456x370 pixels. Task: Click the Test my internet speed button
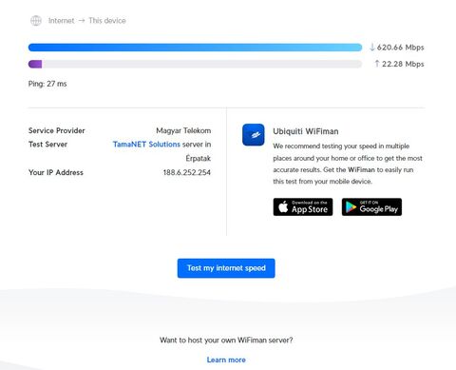point(226,268)
